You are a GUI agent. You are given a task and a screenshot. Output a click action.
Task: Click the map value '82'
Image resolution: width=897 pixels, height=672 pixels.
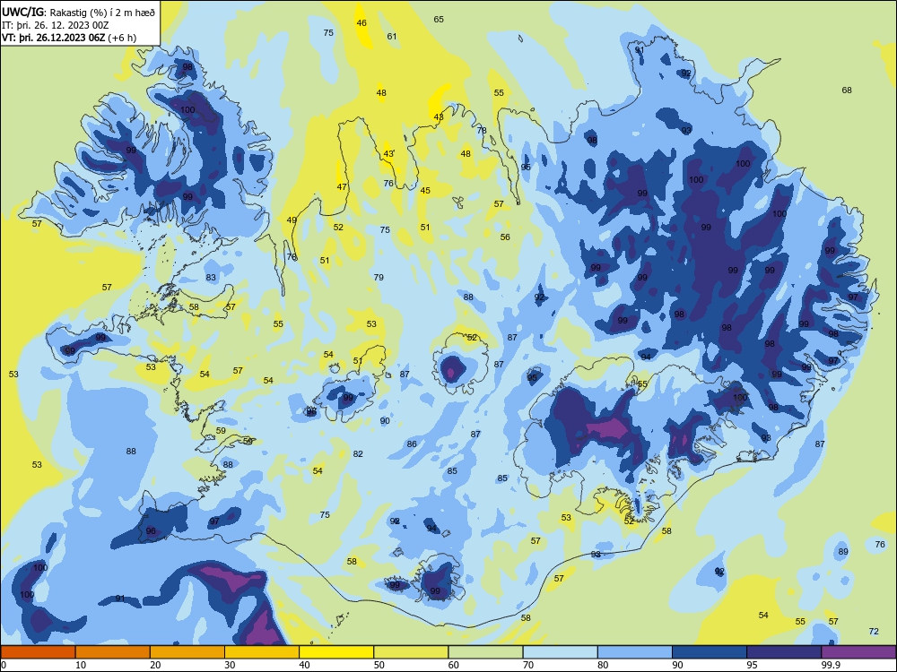(x=358, y=453)
